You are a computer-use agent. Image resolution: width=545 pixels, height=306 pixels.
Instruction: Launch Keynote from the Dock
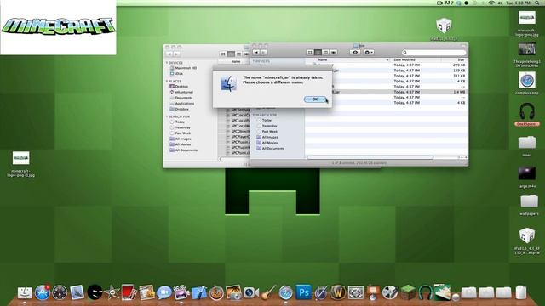point(373,292)
